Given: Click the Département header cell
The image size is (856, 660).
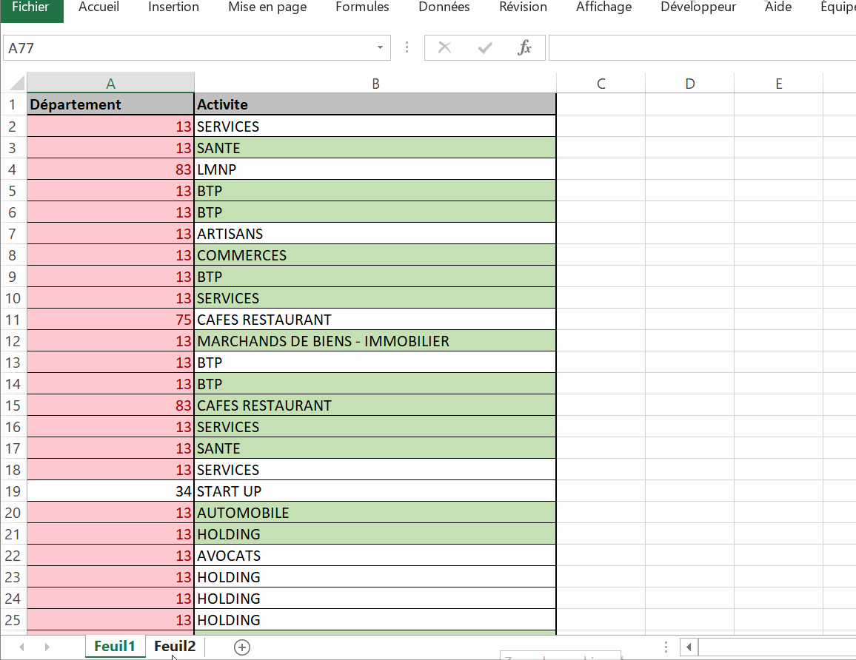Looking at the screenshot, I should click(110, 104).
